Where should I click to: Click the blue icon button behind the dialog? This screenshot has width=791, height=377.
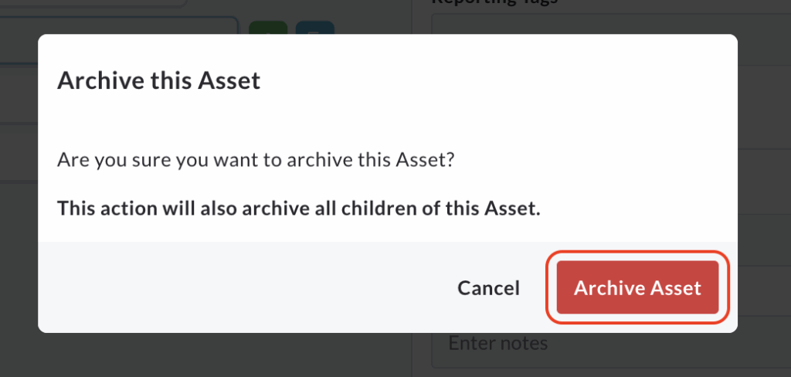tap(314, 29)
